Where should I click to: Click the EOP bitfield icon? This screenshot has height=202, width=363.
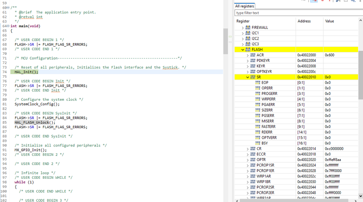click(258, 82)
